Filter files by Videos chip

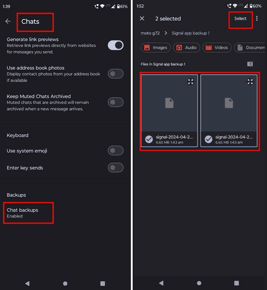click(x=217, y=48)
